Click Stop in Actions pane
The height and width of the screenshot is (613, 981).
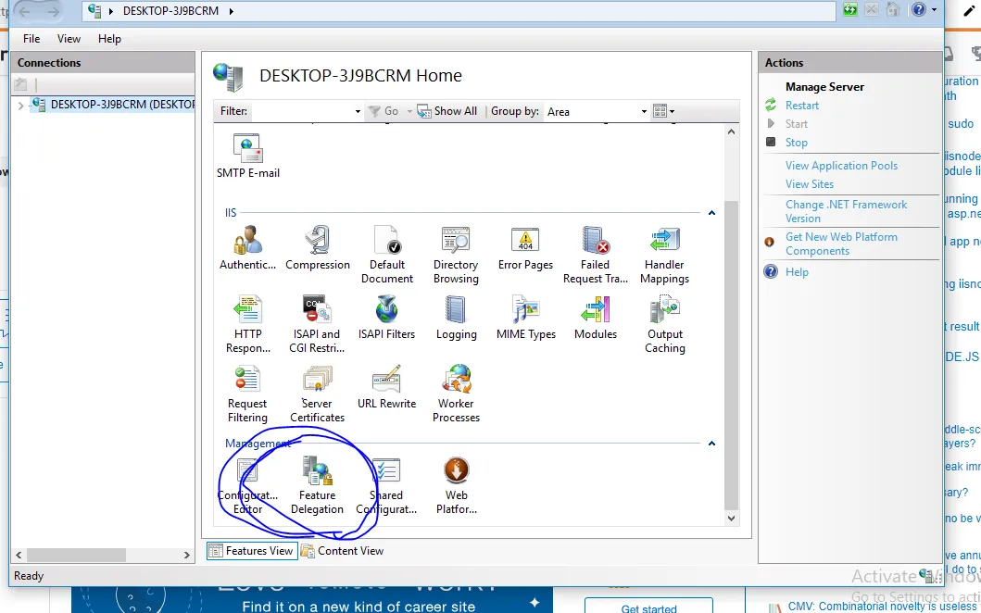click(796, 142)
